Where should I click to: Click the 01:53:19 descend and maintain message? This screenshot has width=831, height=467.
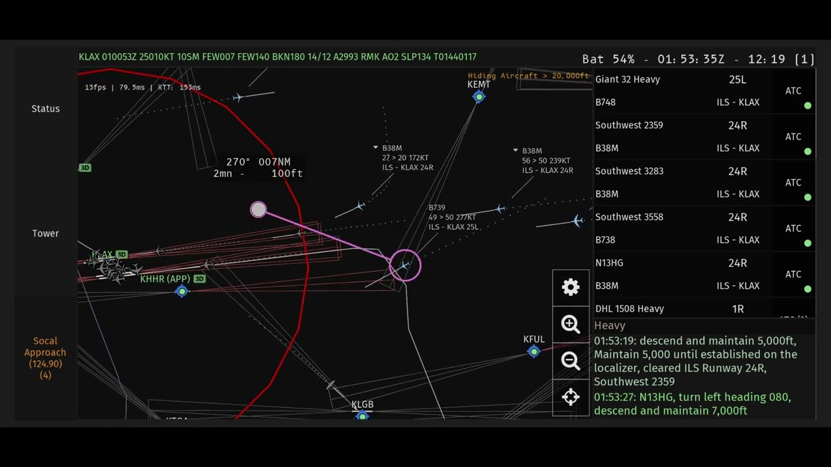coord(695,361)
